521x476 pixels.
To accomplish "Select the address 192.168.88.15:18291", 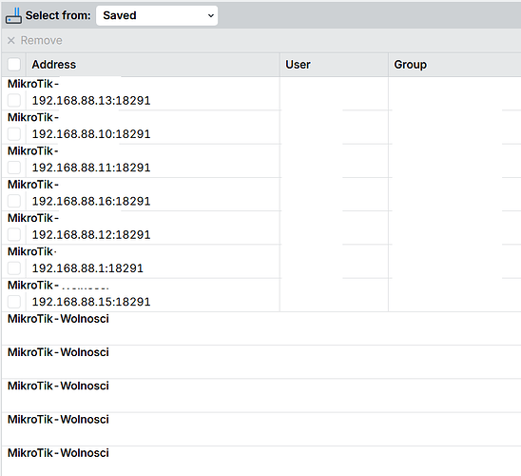I will 91,302.
